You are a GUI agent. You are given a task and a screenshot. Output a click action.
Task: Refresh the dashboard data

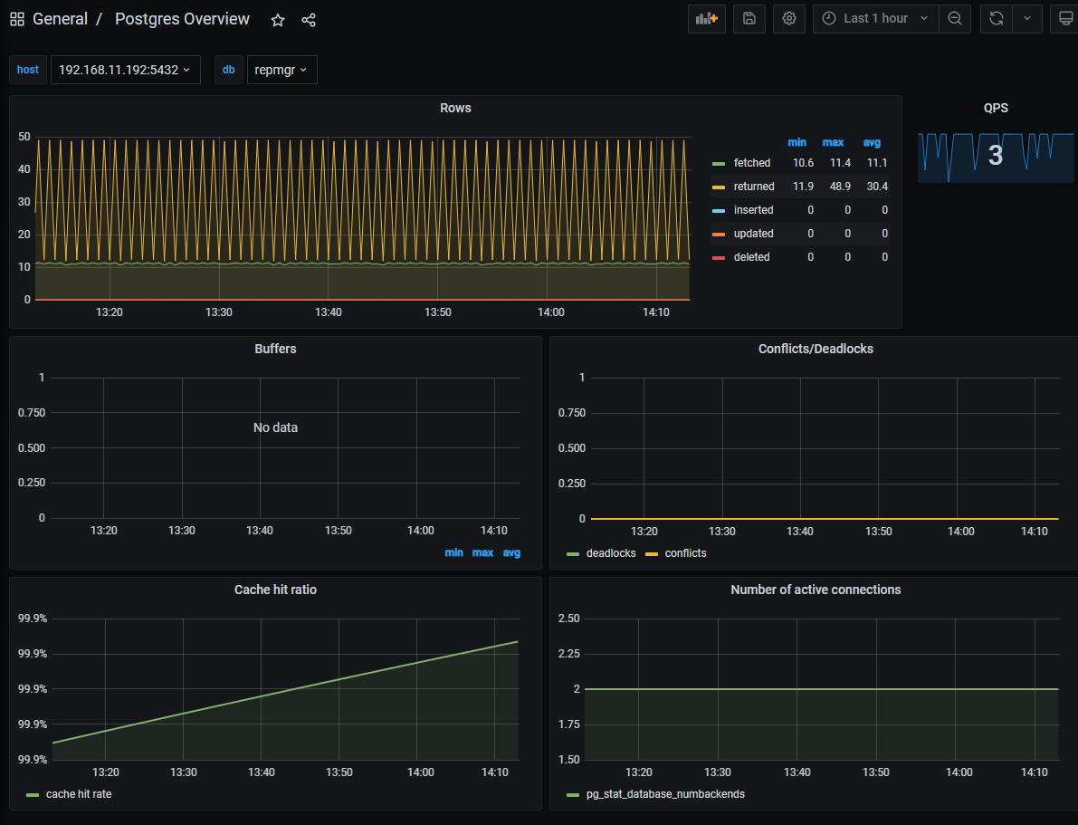click(x=996, y=18)
